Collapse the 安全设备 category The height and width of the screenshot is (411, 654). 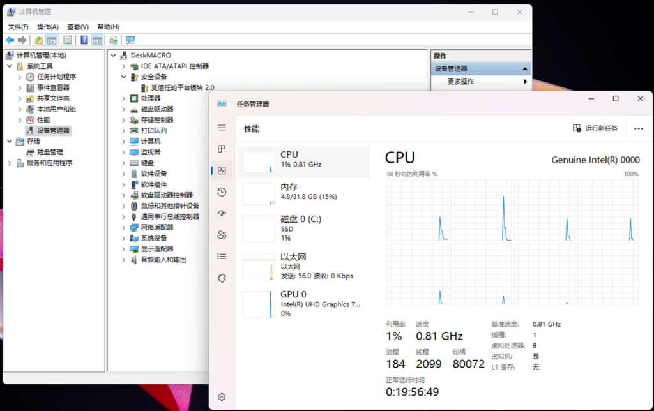tap(123, 77)
